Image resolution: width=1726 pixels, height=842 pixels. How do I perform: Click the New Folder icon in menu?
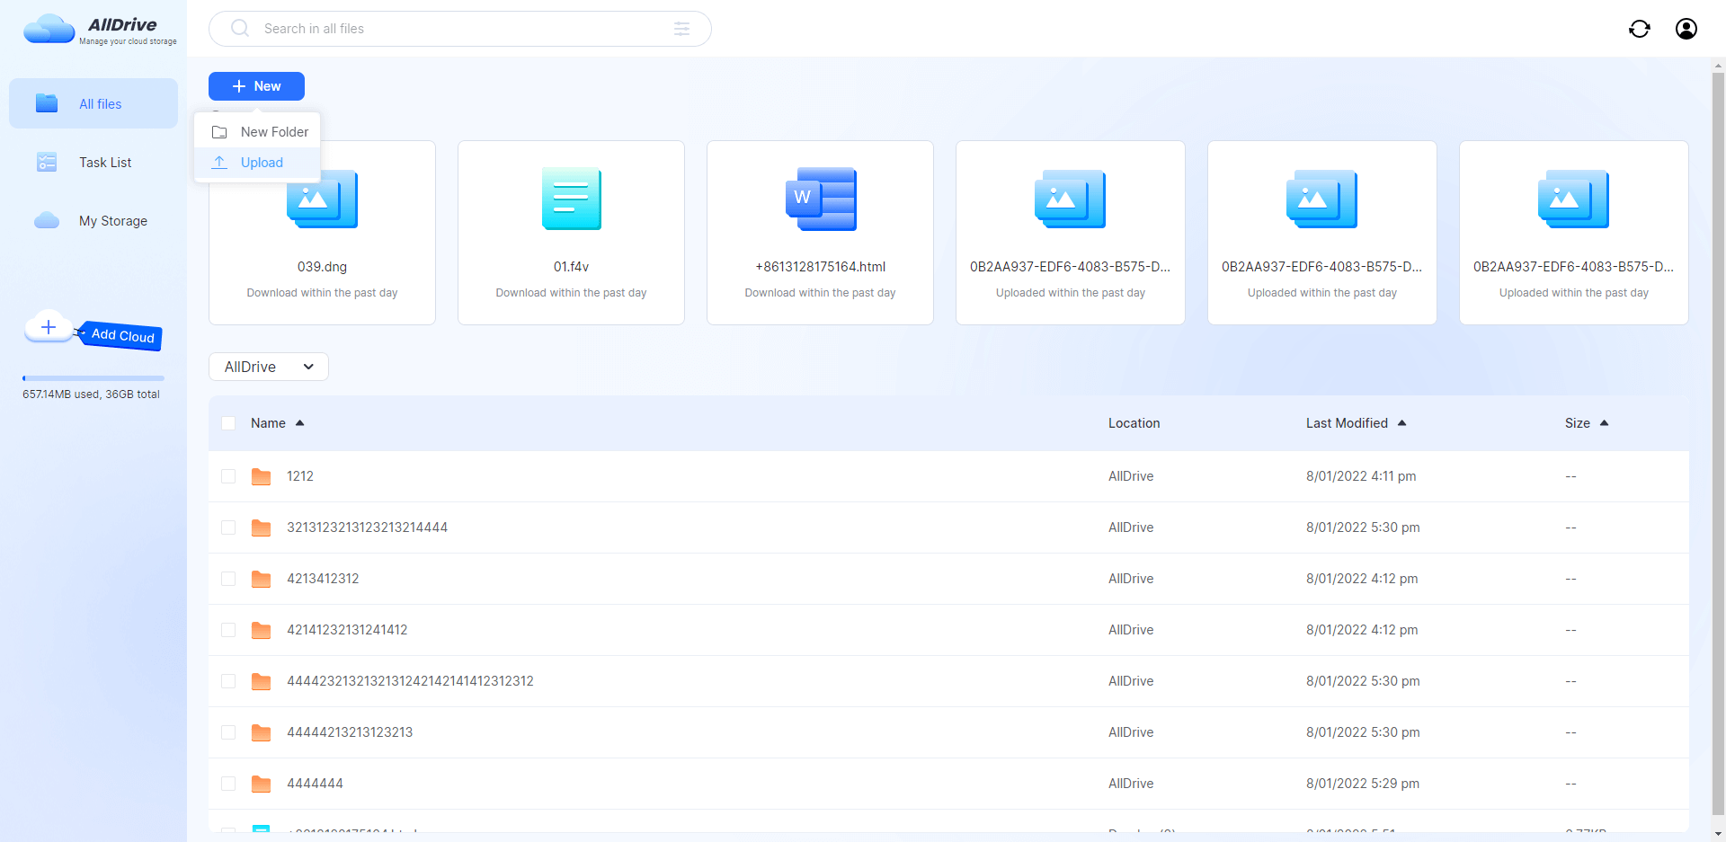coord(219,132)
